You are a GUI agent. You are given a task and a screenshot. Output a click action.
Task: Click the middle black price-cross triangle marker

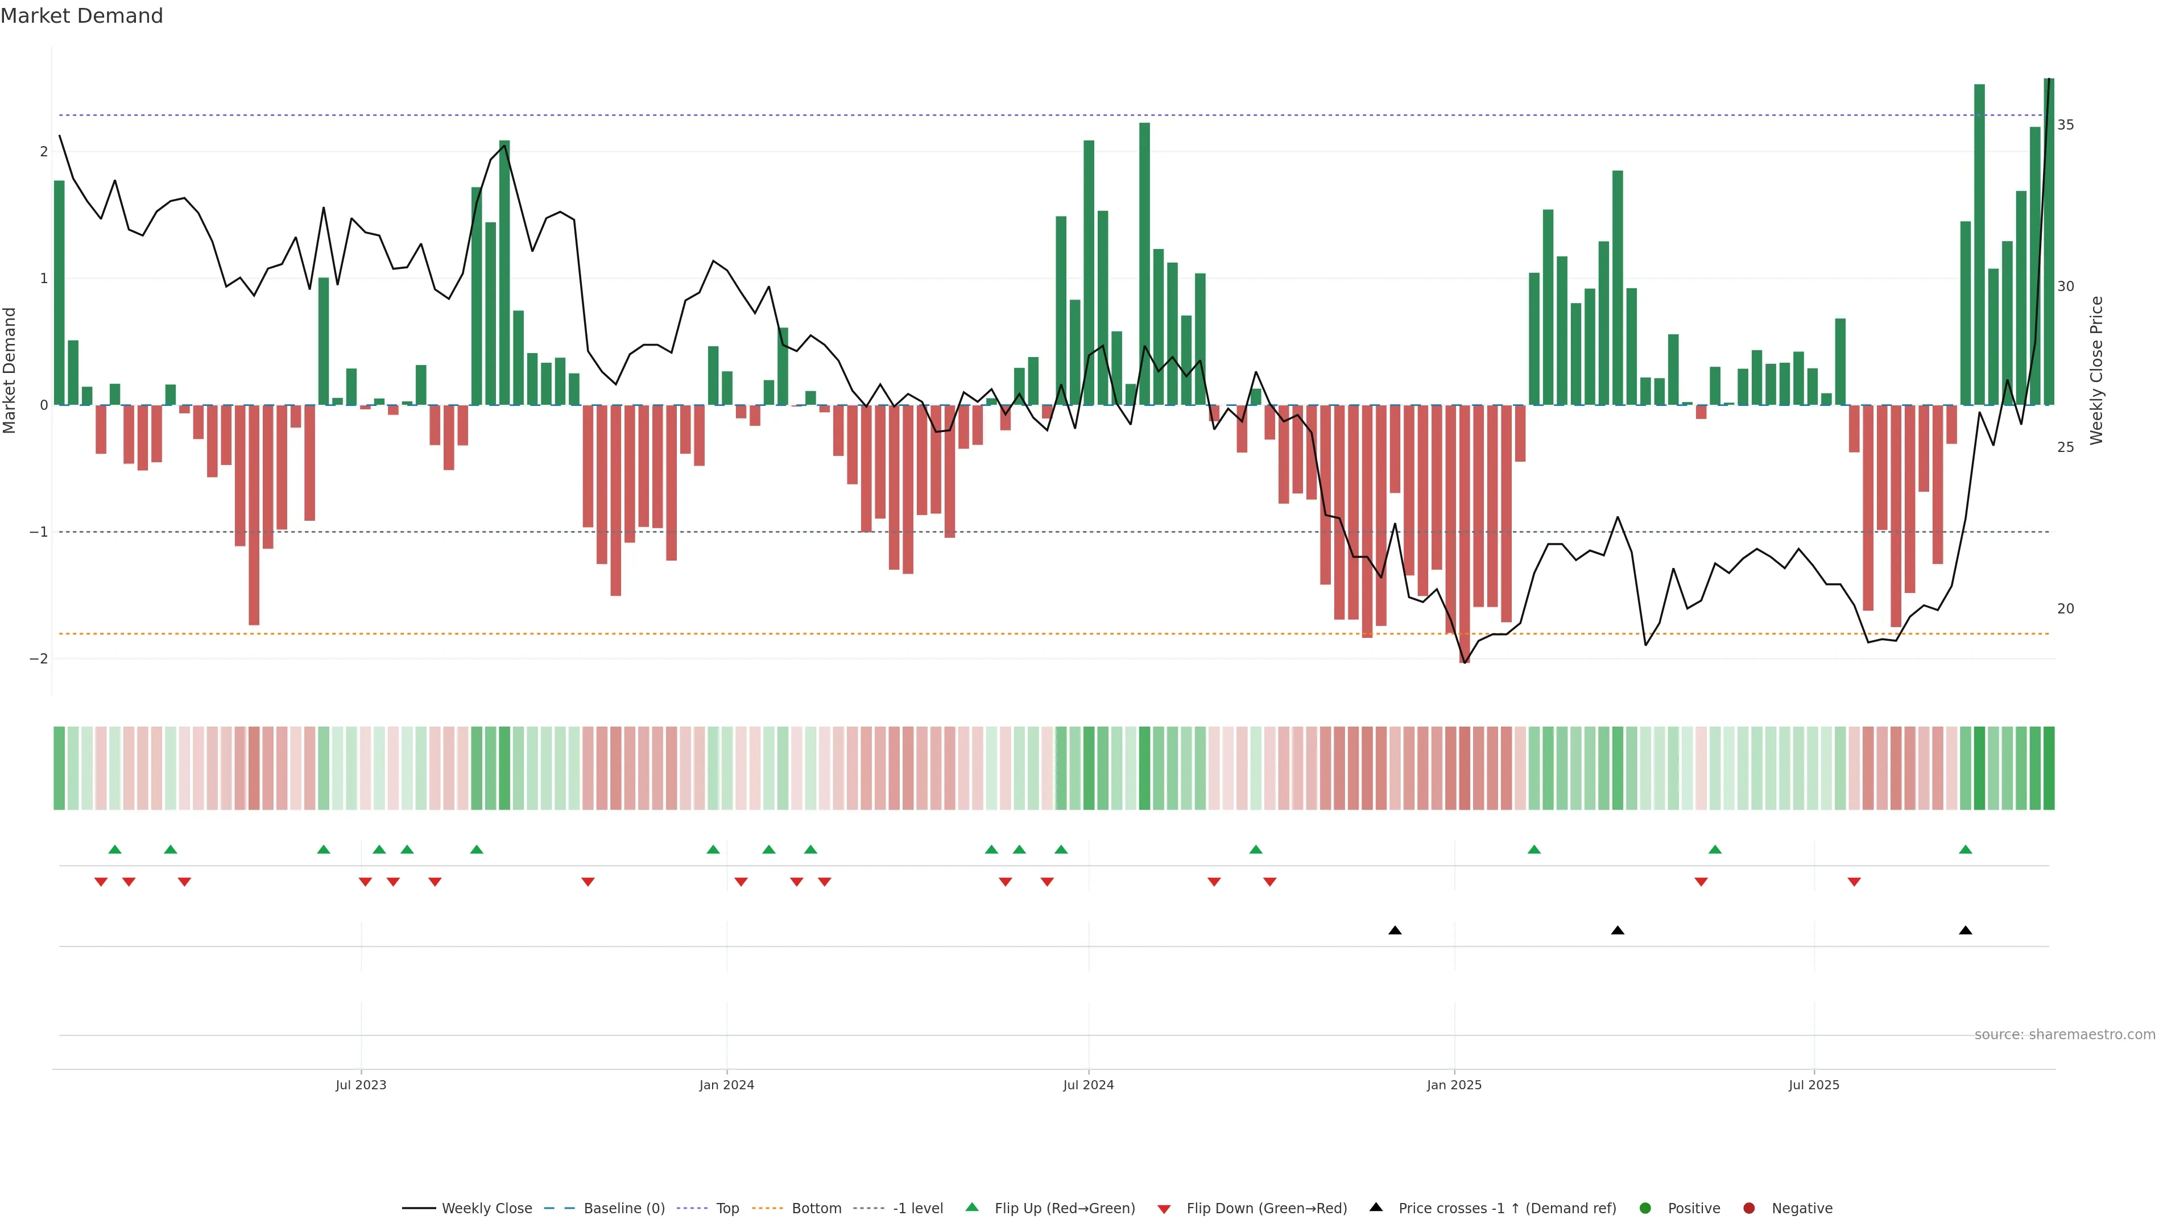tap(1617, 931)
